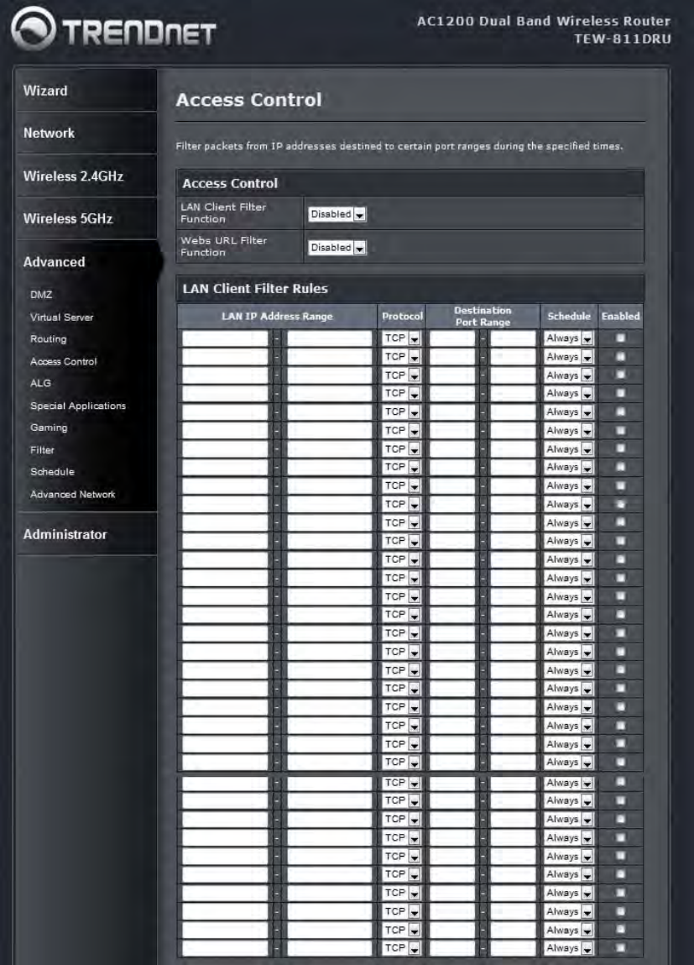The image size is (694, 965).
Task: Open the Schedule page in the sidebar
Action: pyautogui.click(x=52, y=471)
